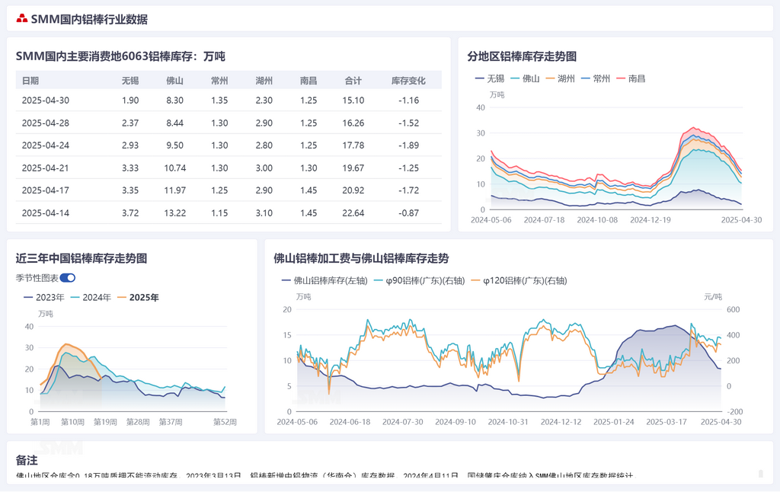
Task: Click the 2025-03-17 axis label
Action: [667, 422]
